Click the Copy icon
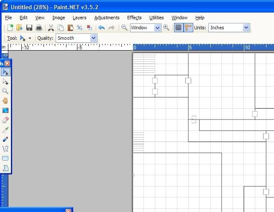Image resolution: width=274 pixels, height=212 pixels. point(61,28)
